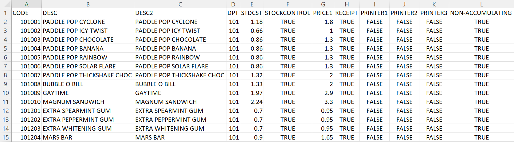The image size is (514, 142).
Task: Select column C header
Action: click(x=180, y=4)
